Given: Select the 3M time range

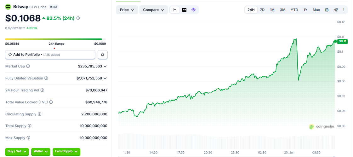Looking at the screenshot, I should [283, 10].
